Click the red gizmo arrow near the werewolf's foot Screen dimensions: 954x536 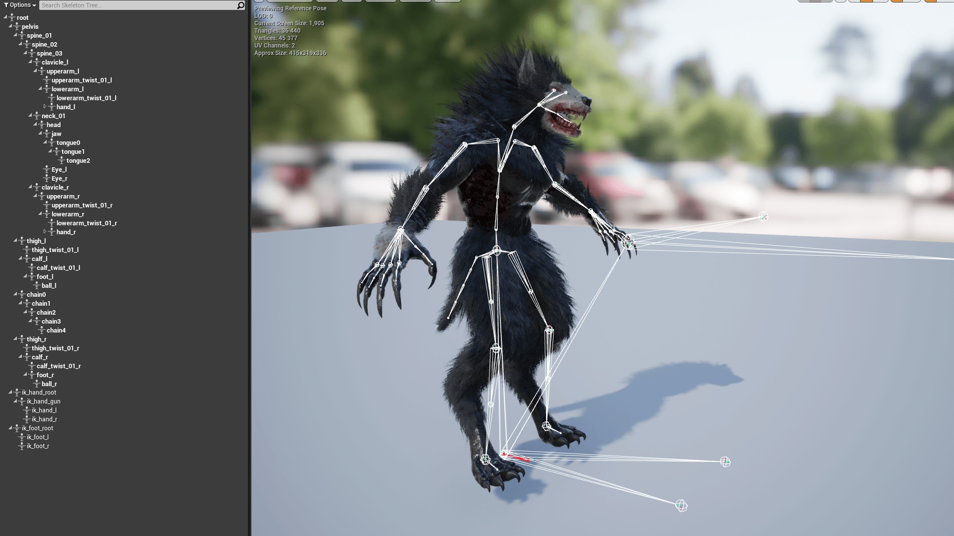tap(517, 459)
